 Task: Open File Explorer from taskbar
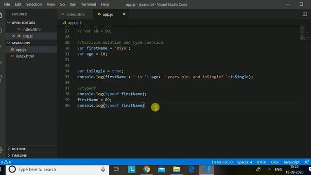click(x=176, y=169)
